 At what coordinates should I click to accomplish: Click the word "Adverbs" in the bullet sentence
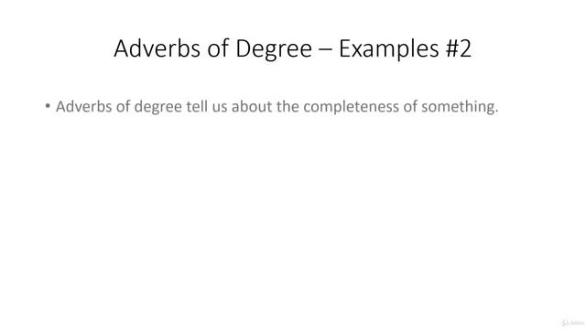83,107
